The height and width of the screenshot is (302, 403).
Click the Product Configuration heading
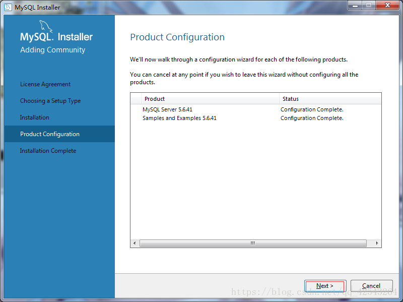click(177, 37)
